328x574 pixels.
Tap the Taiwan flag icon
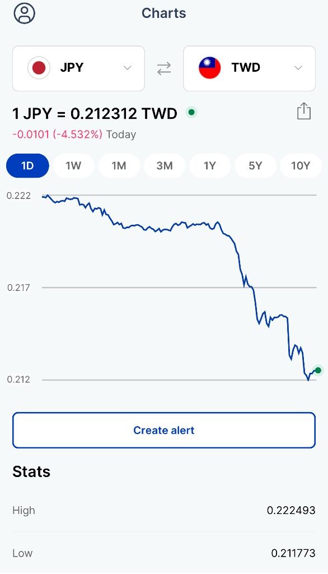(x=209, y=68)
